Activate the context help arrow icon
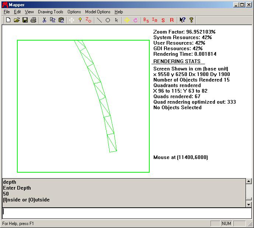254x228 pixels. tap(182, 20)
